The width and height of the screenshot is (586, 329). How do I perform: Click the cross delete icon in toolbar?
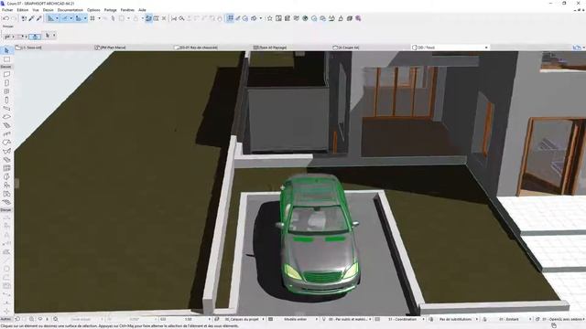pyautogui.click(x=164, y=18)
